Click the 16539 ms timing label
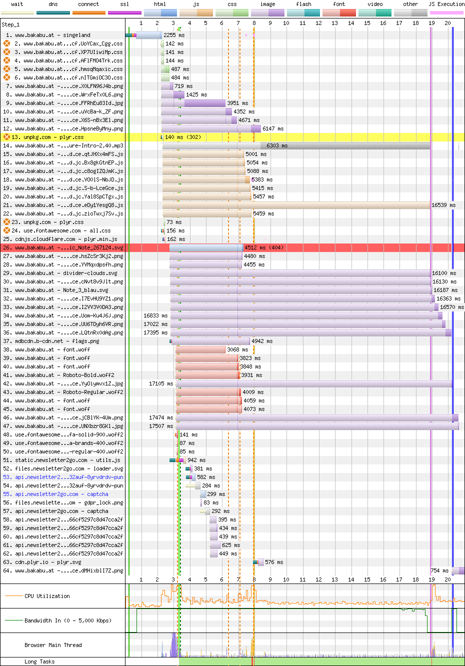 tap(443, 205)
